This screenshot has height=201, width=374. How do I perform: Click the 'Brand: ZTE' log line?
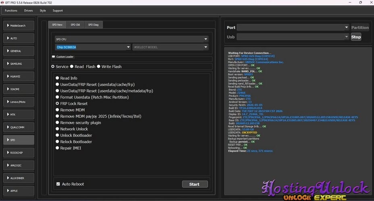(x=235, y=90)
